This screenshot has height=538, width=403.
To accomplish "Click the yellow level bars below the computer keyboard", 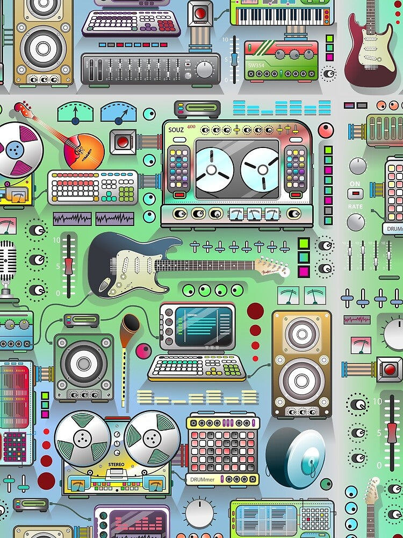I will (197, 397).
